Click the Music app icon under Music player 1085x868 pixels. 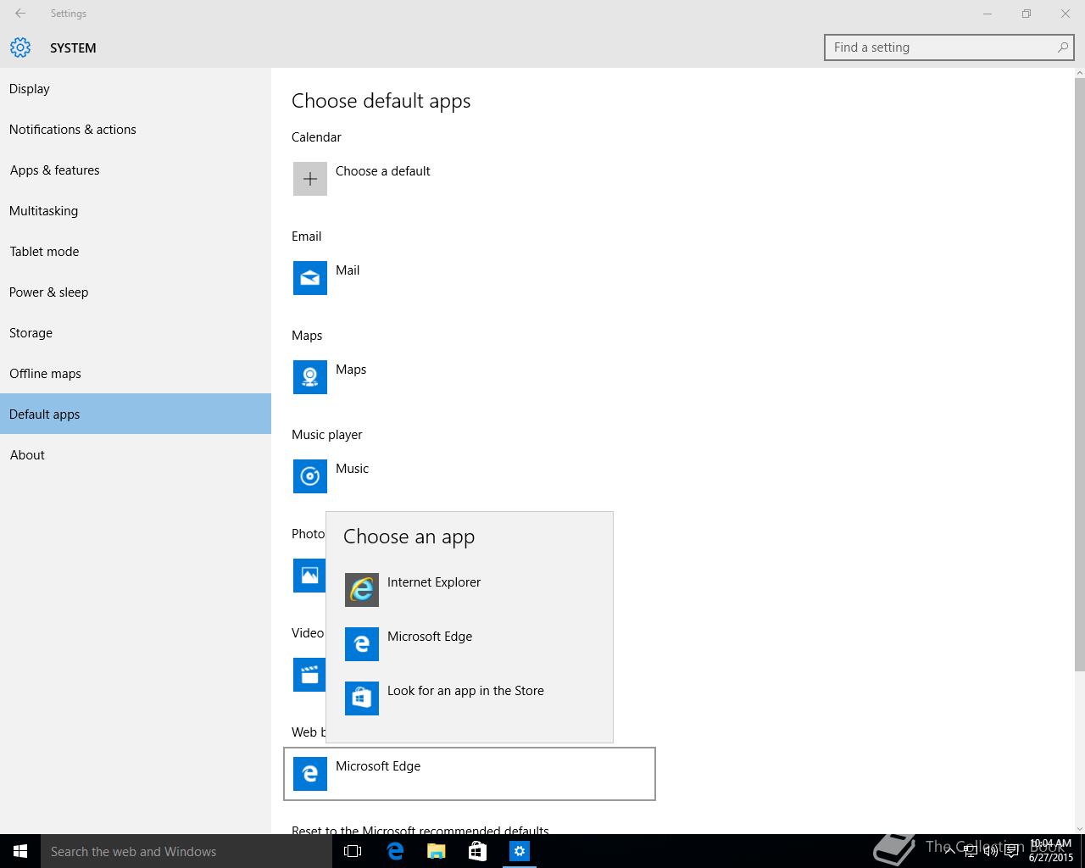[310, 476]
